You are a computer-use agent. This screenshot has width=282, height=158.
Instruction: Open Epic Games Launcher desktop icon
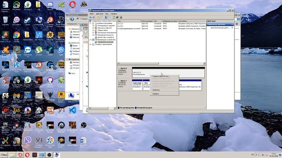(x=5, y=126)
